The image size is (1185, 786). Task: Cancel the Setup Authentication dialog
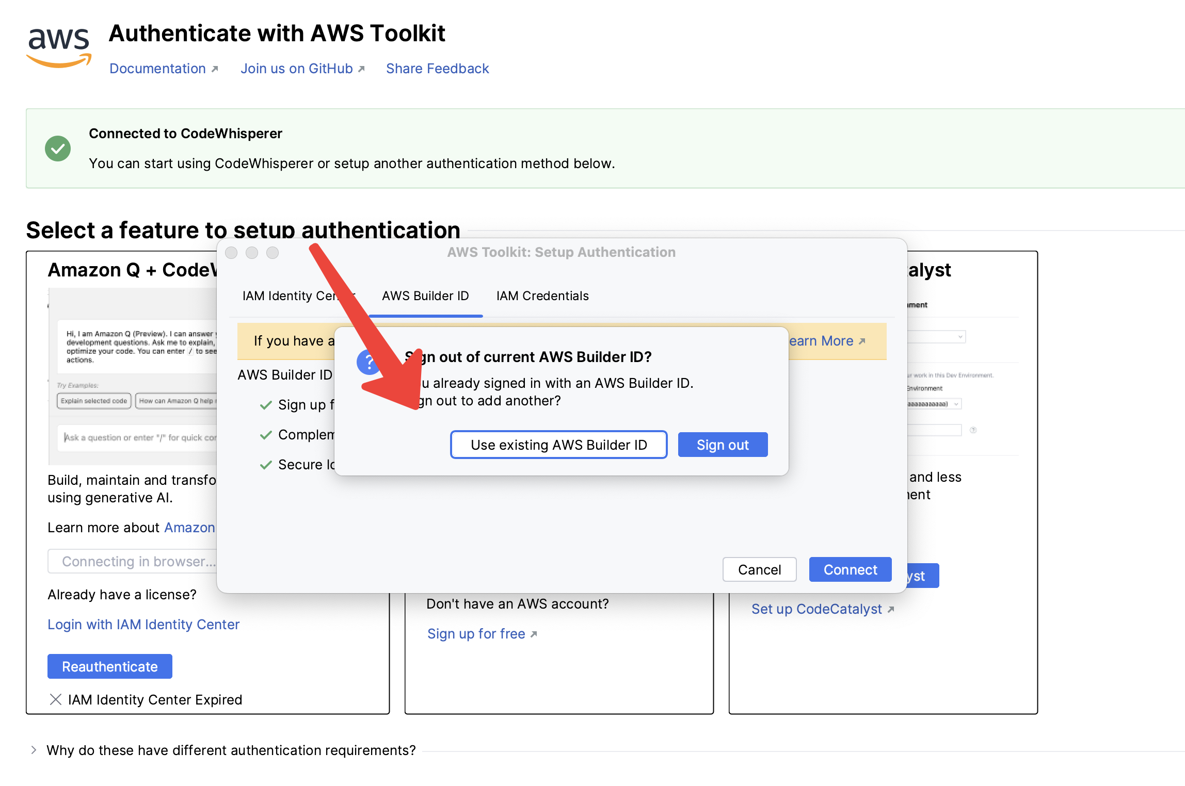[759, 569]
